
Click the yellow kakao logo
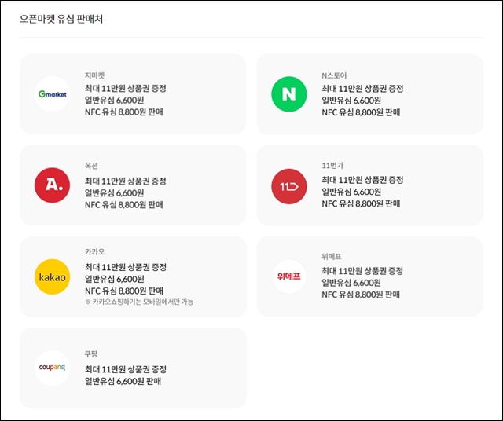(x=53, y=276)
